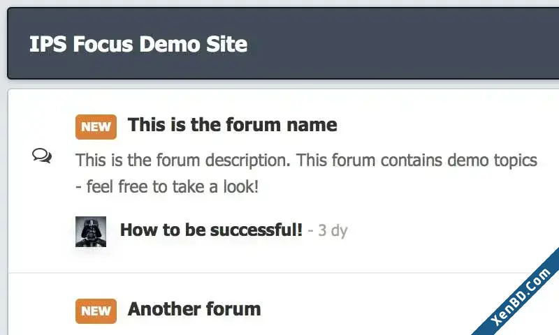Click the 3 dy timestamp

tap(333, 230)
